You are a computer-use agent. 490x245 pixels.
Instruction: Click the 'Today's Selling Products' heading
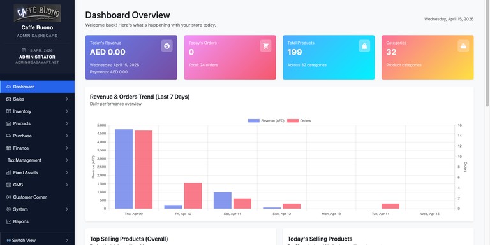pos(320,239)
